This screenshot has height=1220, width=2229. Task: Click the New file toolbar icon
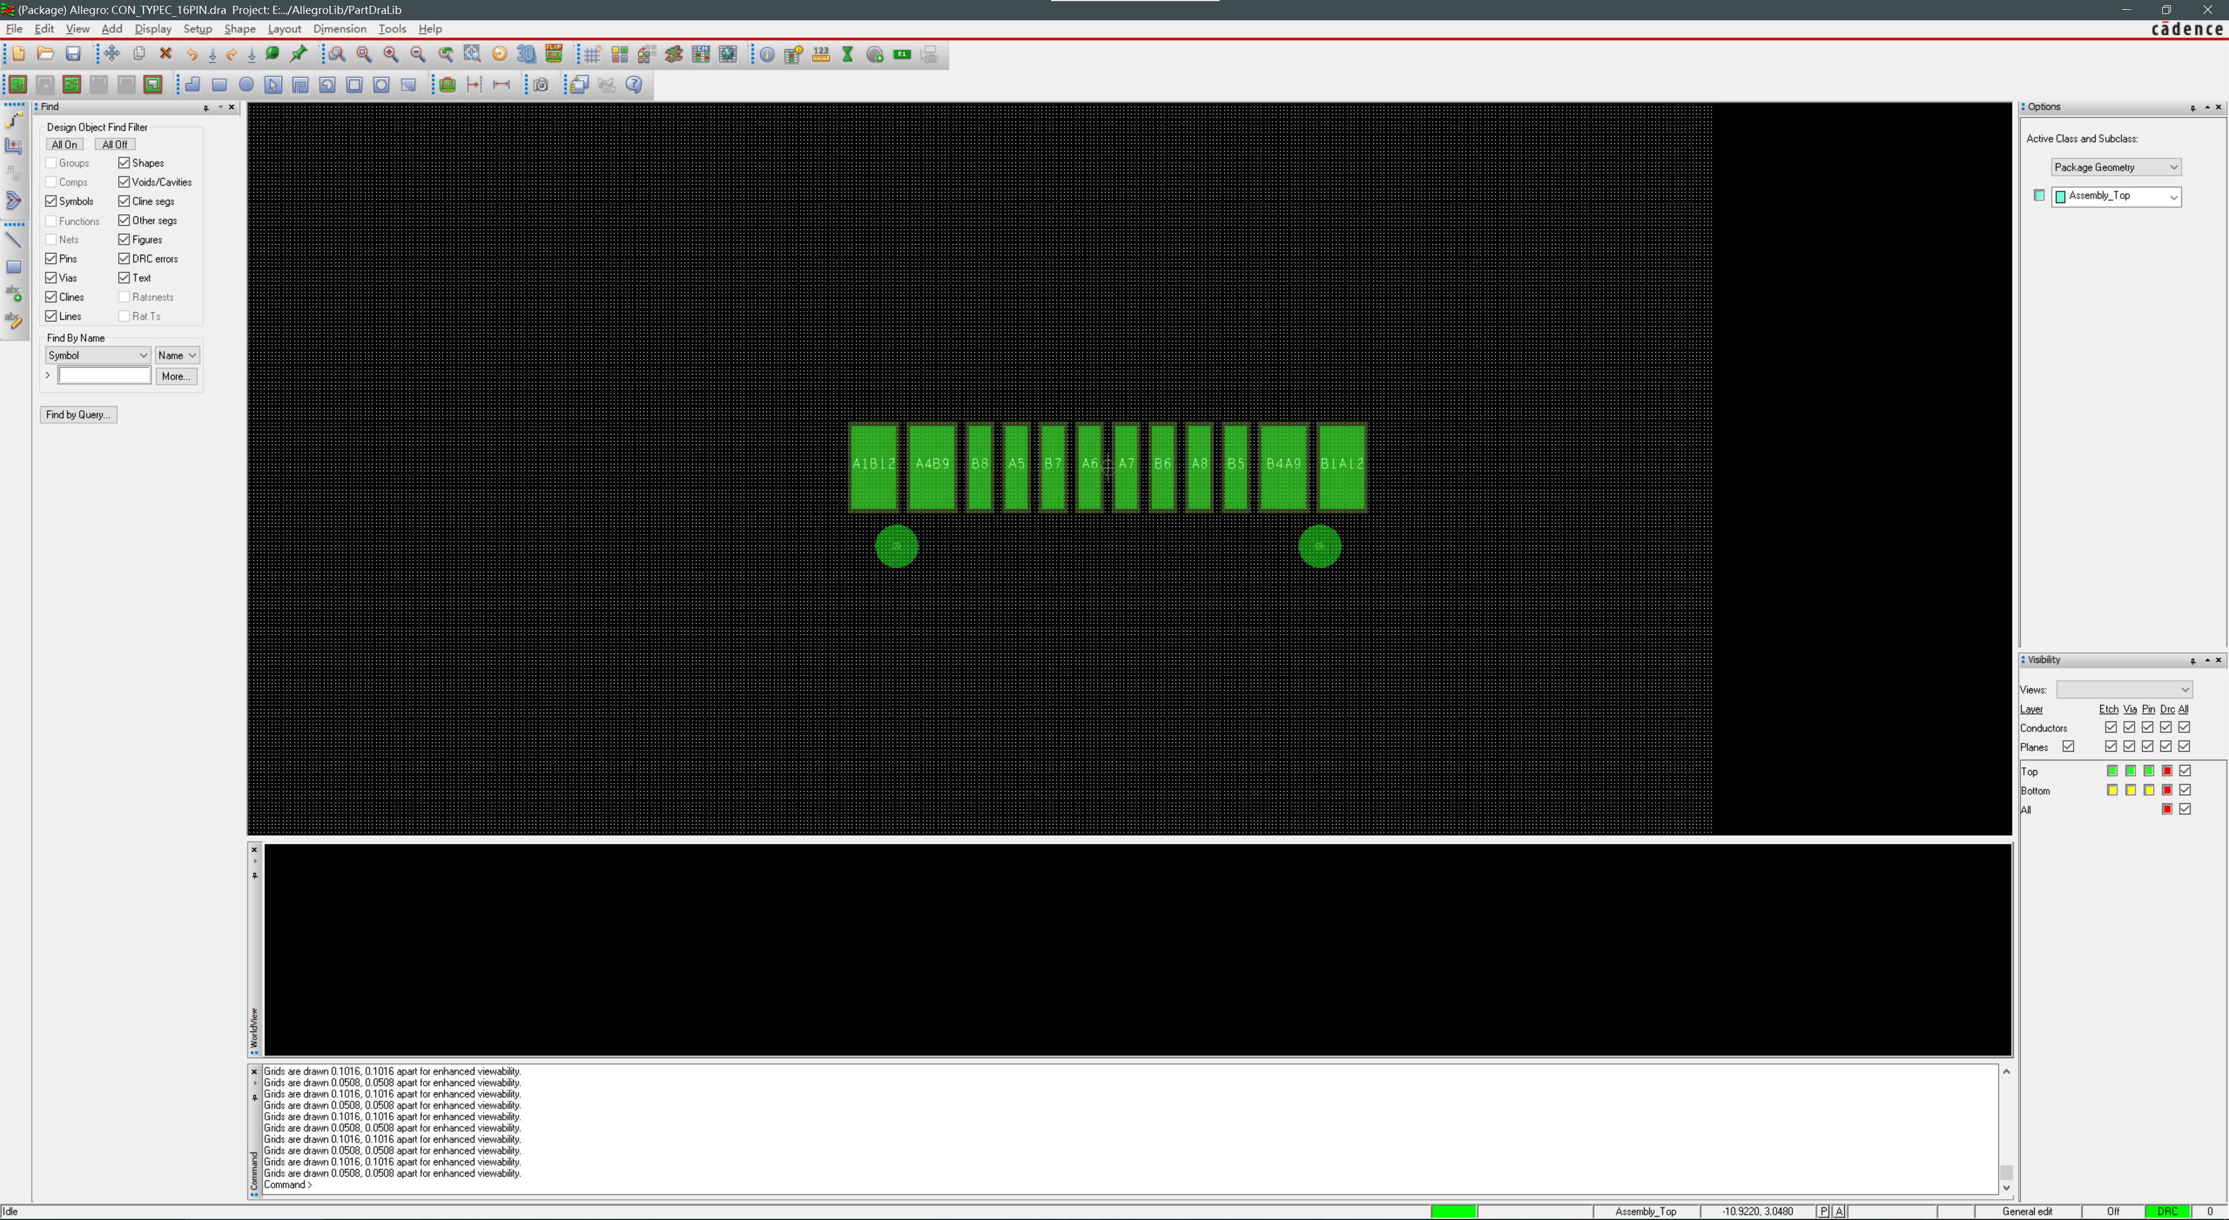point(18,55)
